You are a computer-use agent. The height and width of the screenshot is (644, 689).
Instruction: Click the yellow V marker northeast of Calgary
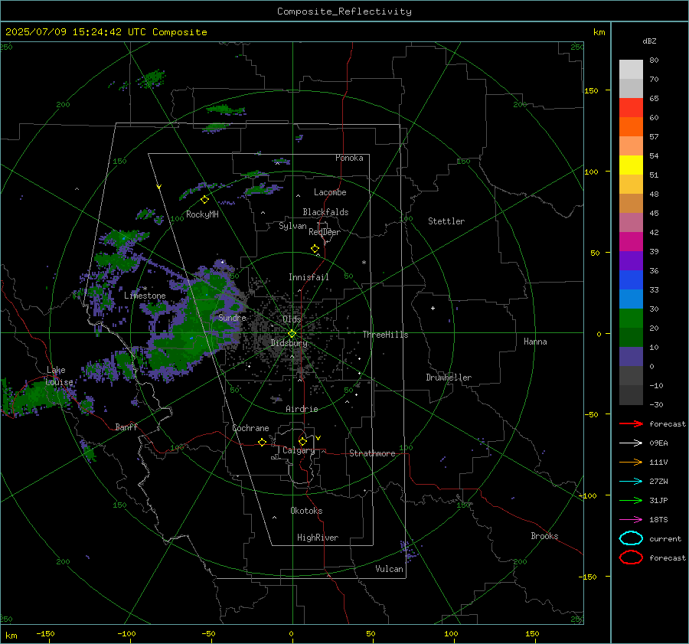tap(318, 438)
